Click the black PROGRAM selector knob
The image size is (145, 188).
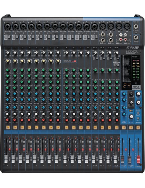[131, 94]
